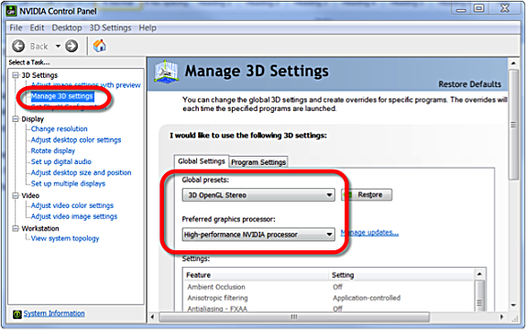526x330 pixels.
Task: Collapse the 3D Settings tree node
Action: point(16,75)
